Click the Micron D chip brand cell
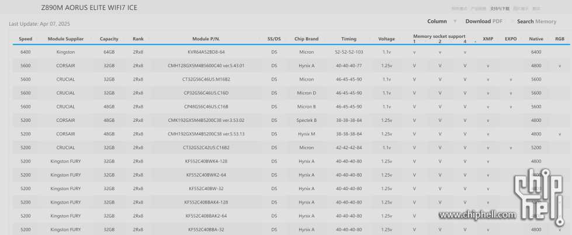The width and height of the screenshot is (572, 235). [x=306, y=93]
